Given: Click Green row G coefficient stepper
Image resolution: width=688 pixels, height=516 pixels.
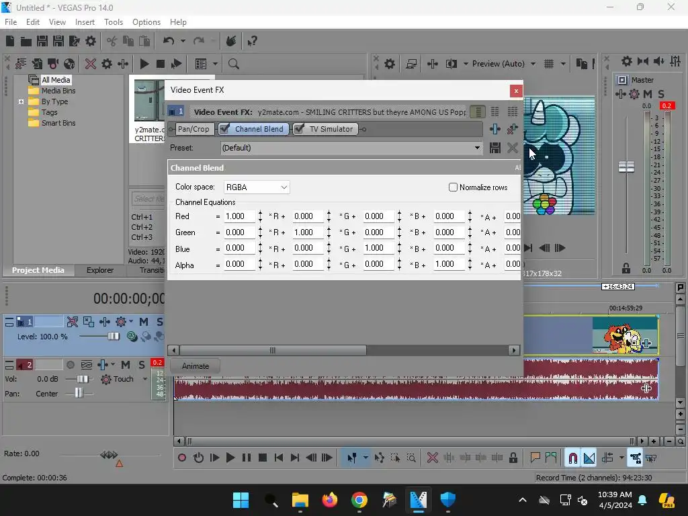Looking at the screenshot, I should 329,232.
